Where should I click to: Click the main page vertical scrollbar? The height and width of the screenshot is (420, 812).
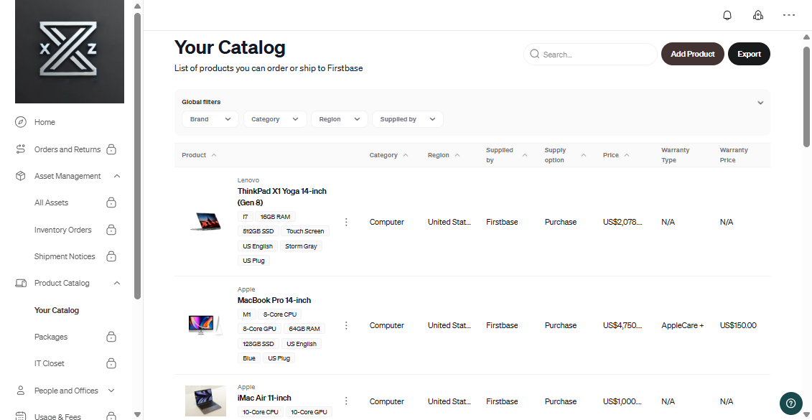coord(806,96)
